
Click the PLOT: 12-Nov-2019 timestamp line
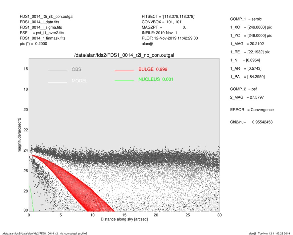pyautogui.click(x=170, y=38)
